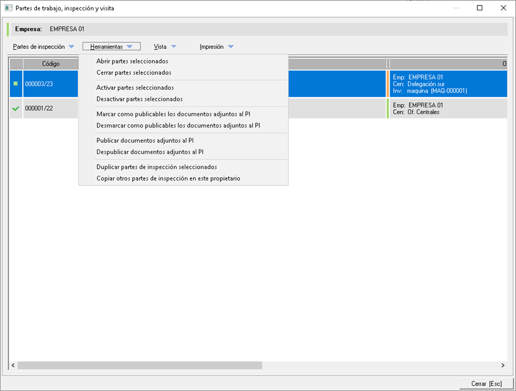The image size is (516, 391).
Task: Select Abrir partes seleccionados
Action: pos(132,61)
